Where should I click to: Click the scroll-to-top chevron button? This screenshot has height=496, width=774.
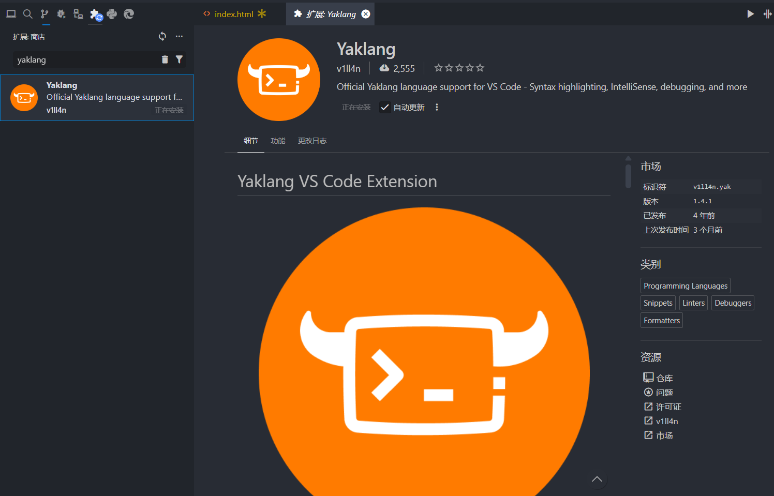[597, 479]
